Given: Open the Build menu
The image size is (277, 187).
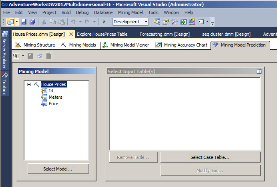Looking at the screenshot, I should pos(66,12).
